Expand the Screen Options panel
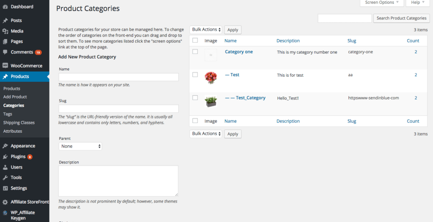The width and height of the screenshot is (433, 222). point(382,3)
